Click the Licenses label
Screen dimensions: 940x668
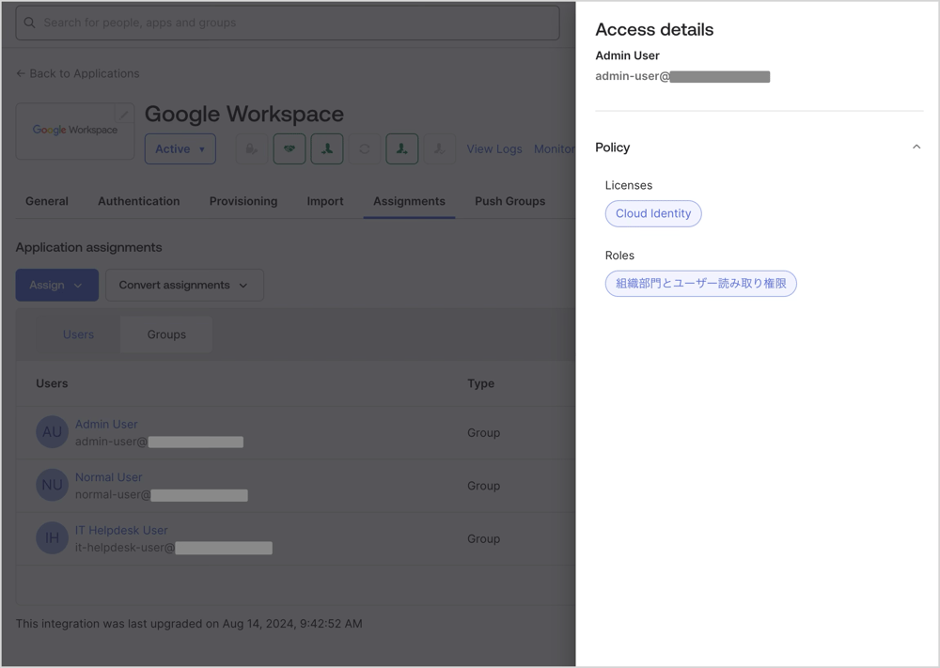(x=629, y=186)
